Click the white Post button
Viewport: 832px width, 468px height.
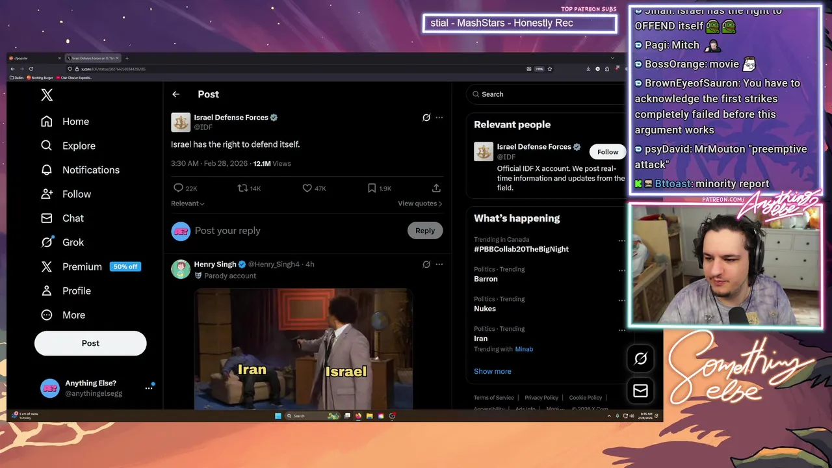pos(90,343)
